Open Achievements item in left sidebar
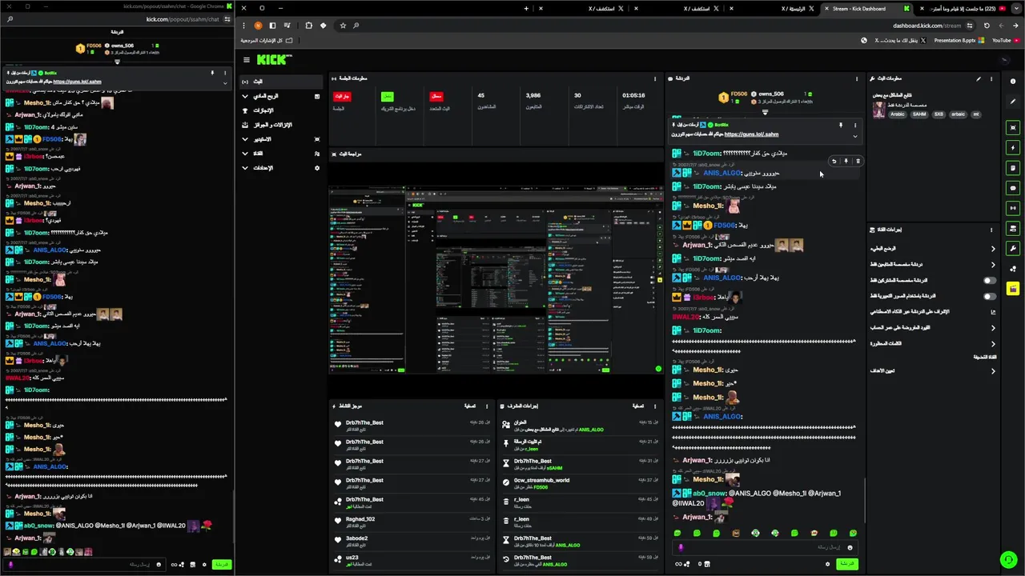The height and width of the screenshot is (576, 1025). coord(279,110)
